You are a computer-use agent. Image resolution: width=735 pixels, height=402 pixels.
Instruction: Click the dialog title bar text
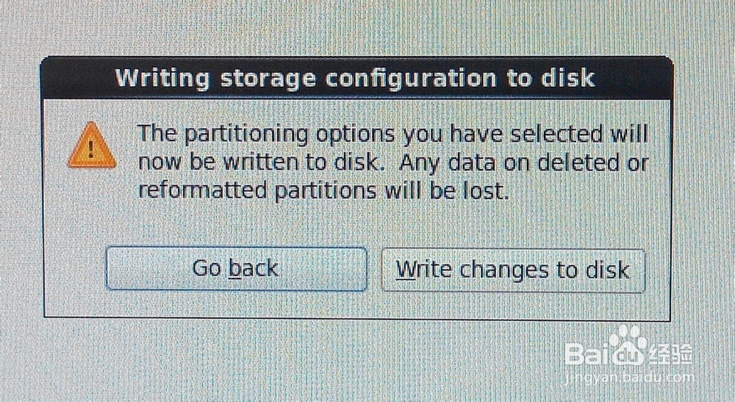point(355,78)
